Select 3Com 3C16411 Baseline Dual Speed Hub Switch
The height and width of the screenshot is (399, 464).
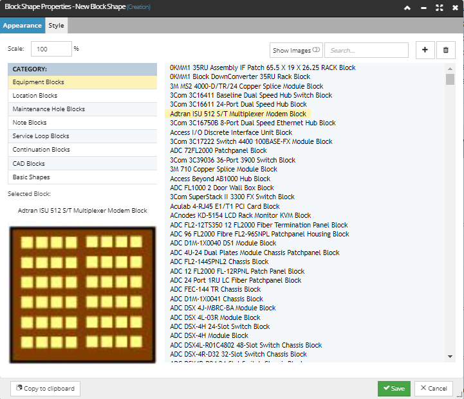point(251,95)
